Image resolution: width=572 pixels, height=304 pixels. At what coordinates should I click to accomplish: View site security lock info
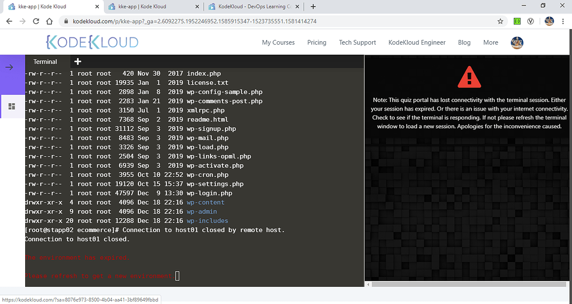pyautogui.click(x=66, y=22)
